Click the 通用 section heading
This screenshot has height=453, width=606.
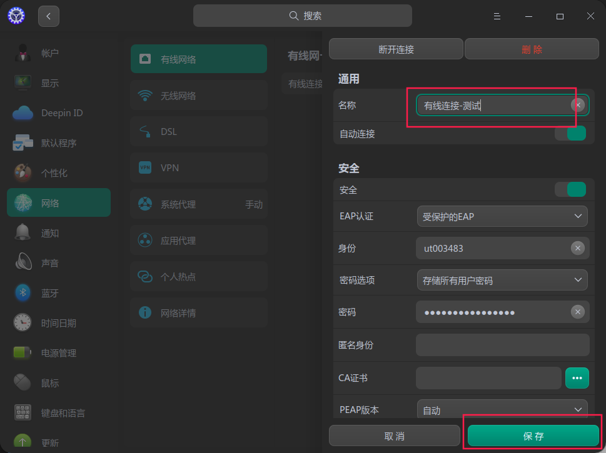tap(348, 79)
